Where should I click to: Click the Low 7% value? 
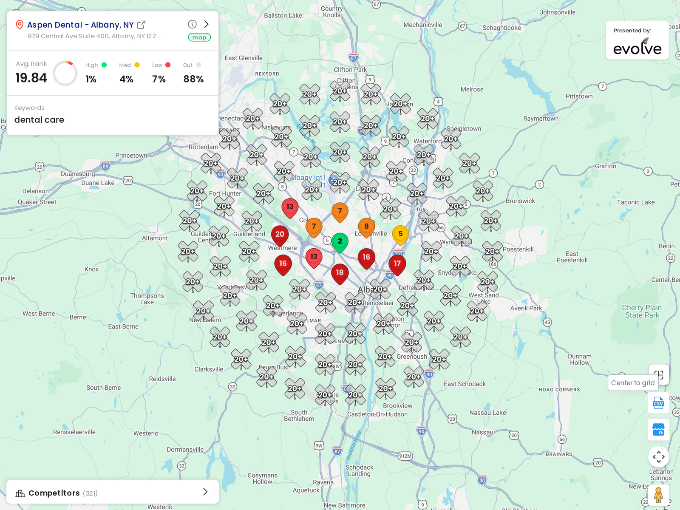[x=159, y=79]
